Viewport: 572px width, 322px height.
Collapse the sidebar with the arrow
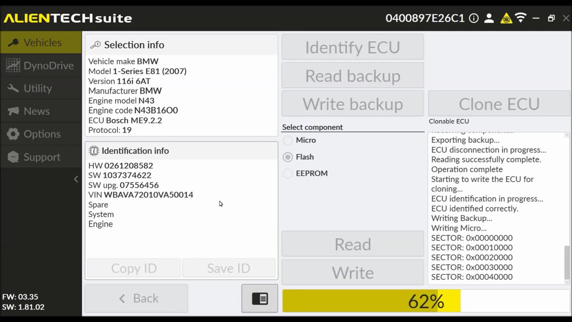tap(76, 179)
